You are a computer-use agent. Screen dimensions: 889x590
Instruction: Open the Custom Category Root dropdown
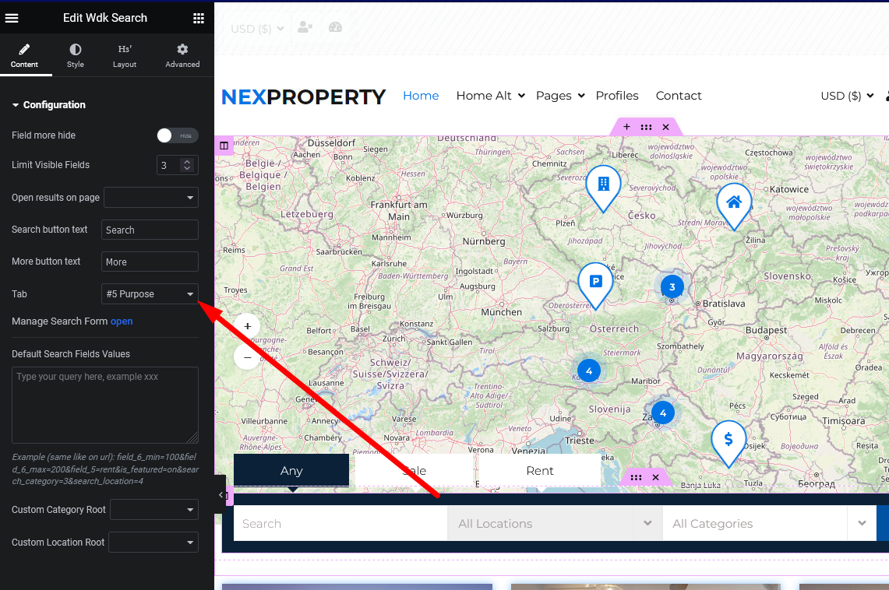point(153,509)
